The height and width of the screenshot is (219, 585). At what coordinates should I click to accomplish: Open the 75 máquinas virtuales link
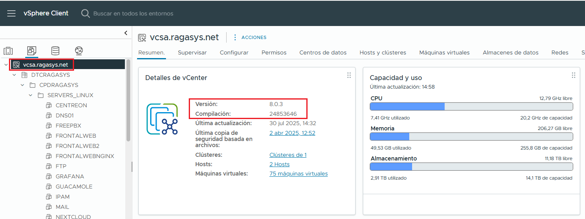[x=299, y=173]
